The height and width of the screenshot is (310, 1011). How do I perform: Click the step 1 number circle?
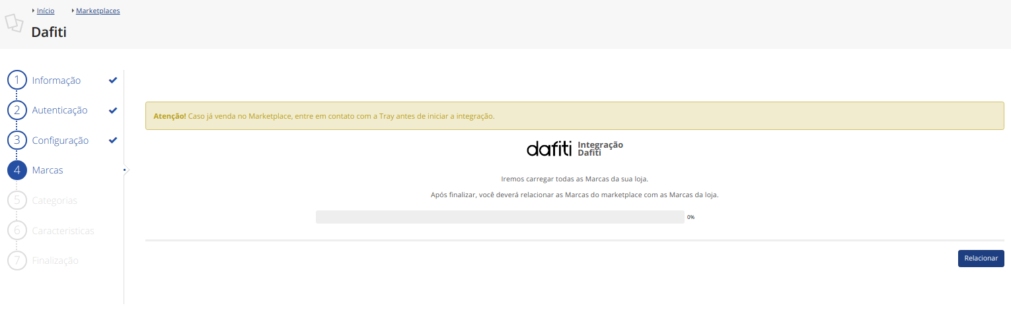pos(17,80)
